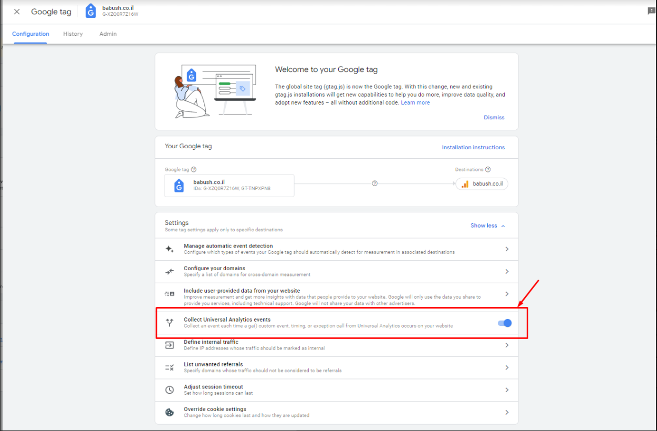Open the Admin tab
Image resolution: width=657 pixels, height=431 pixels.
click(108, 34)
